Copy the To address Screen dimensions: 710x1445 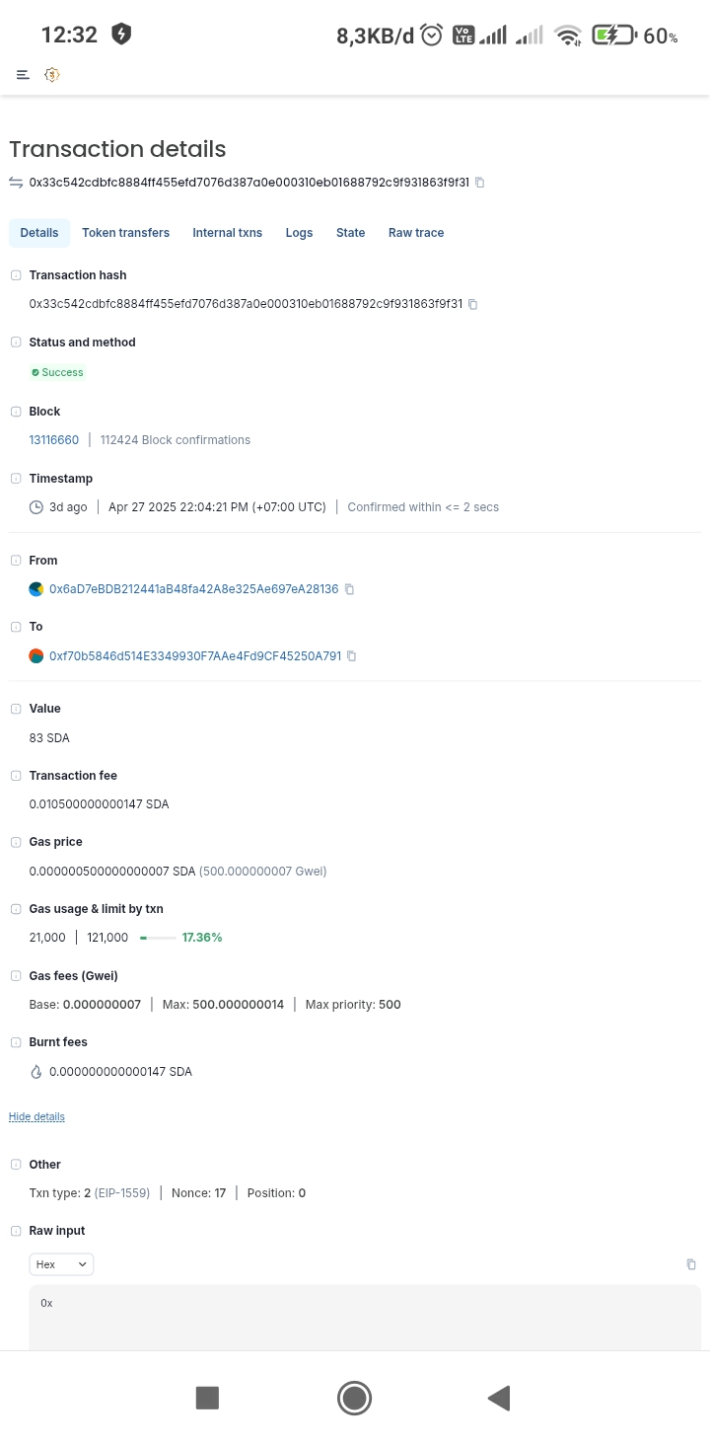(352, 656)
